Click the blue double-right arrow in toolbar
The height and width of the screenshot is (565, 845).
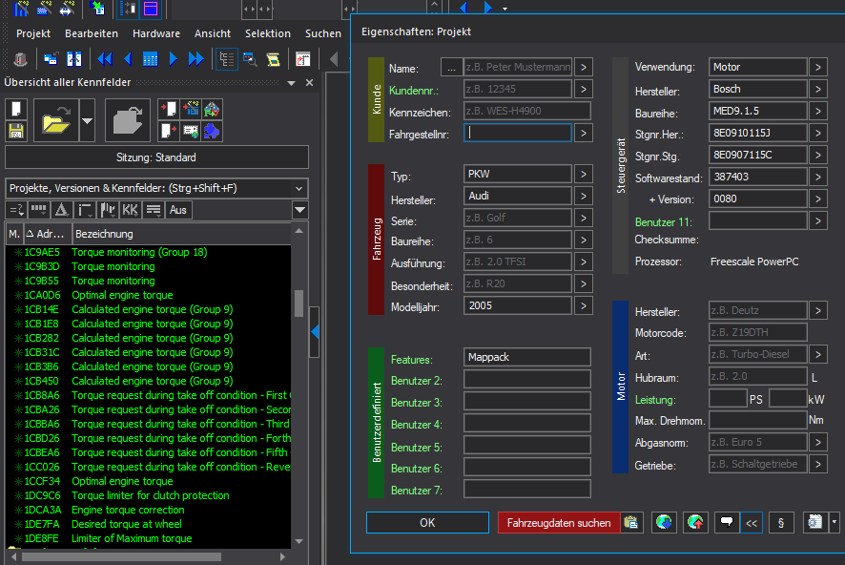196,59
